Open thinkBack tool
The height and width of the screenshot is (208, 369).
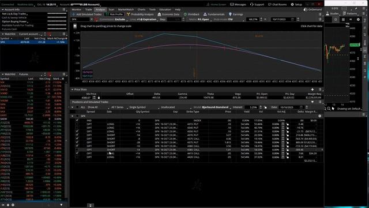pos(191,14)
